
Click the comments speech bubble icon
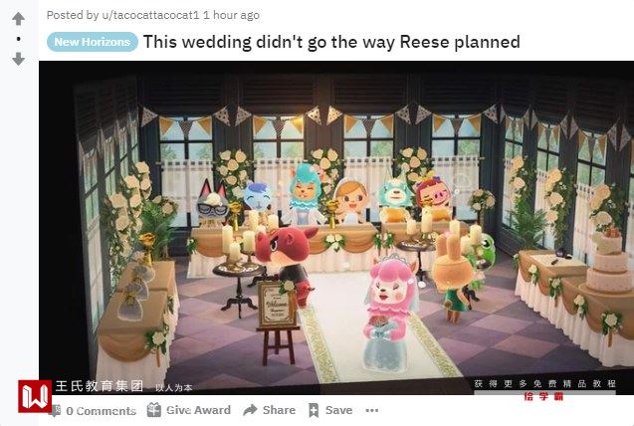56,411
